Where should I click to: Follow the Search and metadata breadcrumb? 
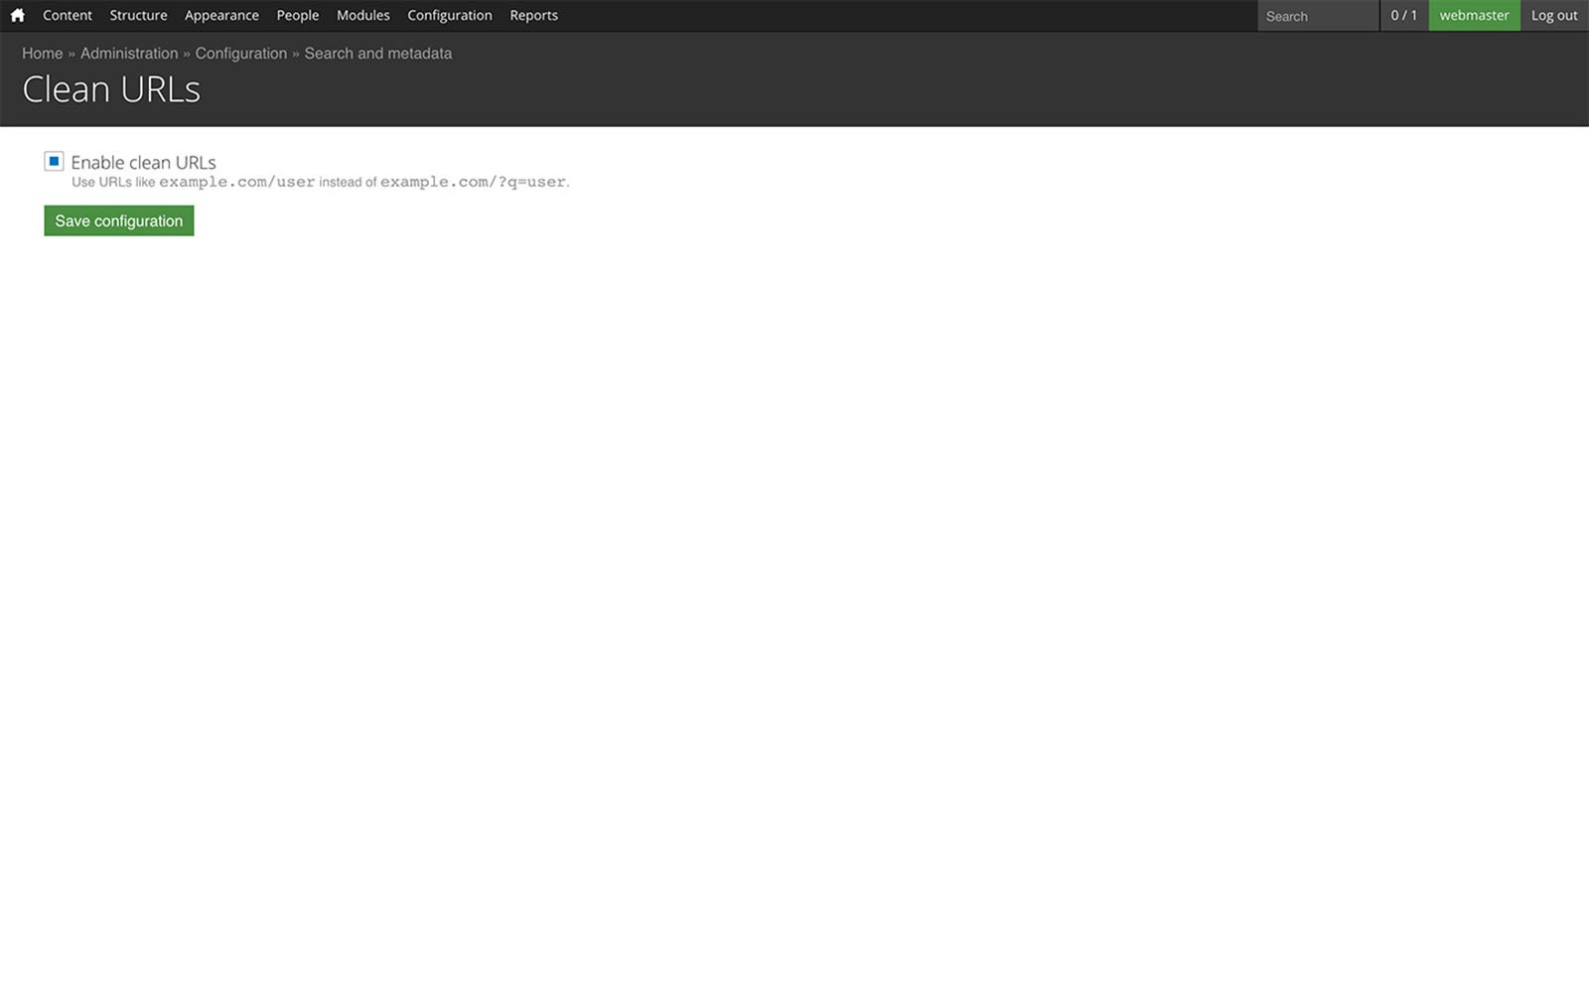378,54
